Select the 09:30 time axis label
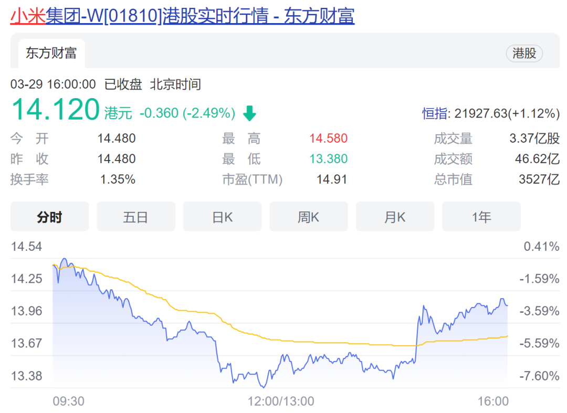Screen dimensions: 567x413 68,401
